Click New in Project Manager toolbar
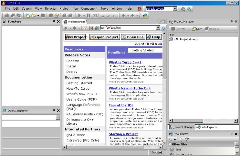 point(197,29)
